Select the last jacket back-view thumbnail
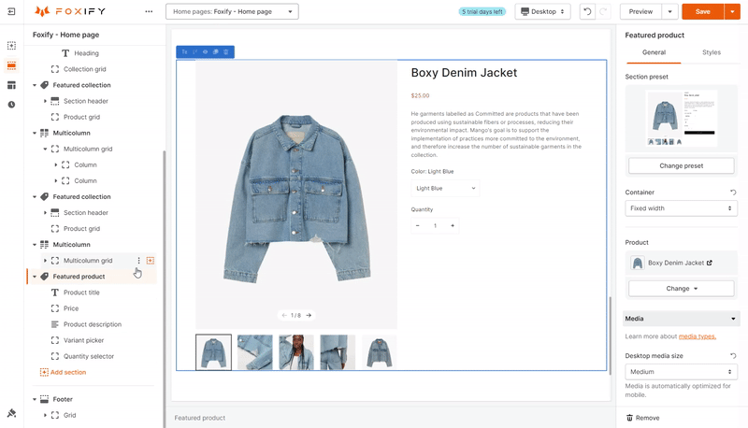 coord(380,352)
